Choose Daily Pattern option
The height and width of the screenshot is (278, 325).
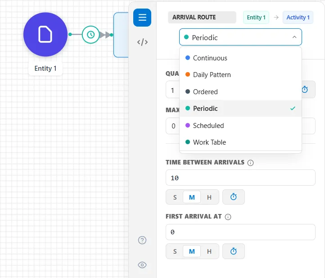(240, 75)
